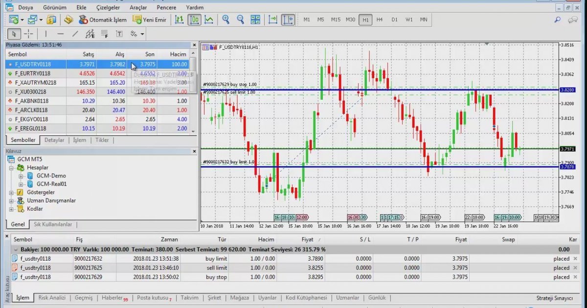Set timeframe to M15
587x308 pixels.
pos(336,20)
